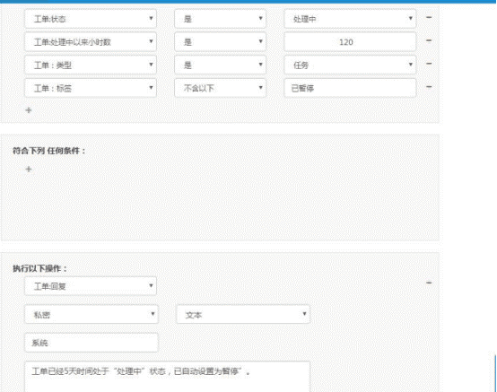Click the hours field showing 120
This screenshot has width=497, height=392.
(350, 42)
